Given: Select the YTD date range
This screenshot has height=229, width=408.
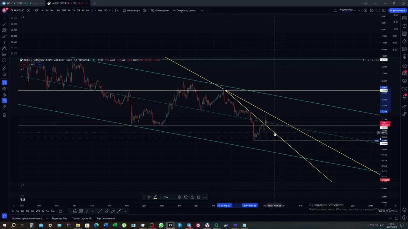Looking at the screenshot, I should tap(38, 212).
